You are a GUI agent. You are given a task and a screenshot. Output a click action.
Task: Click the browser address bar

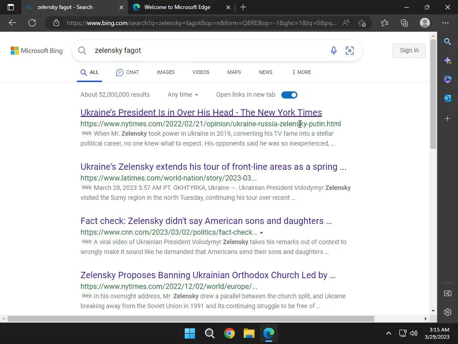(202, 23)
